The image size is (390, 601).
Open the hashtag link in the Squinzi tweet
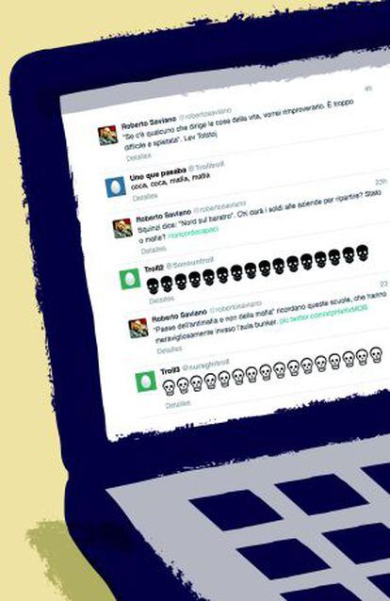pos(193,233)
